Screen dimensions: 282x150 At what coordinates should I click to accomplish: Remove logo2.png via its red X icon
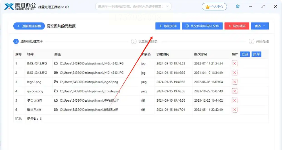click(x=234, y=82)
